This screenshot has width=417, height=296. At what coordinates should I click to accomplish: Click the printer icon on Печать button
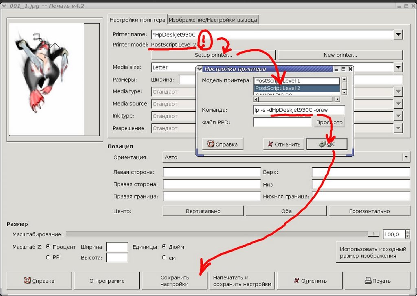tap(368, 281)
